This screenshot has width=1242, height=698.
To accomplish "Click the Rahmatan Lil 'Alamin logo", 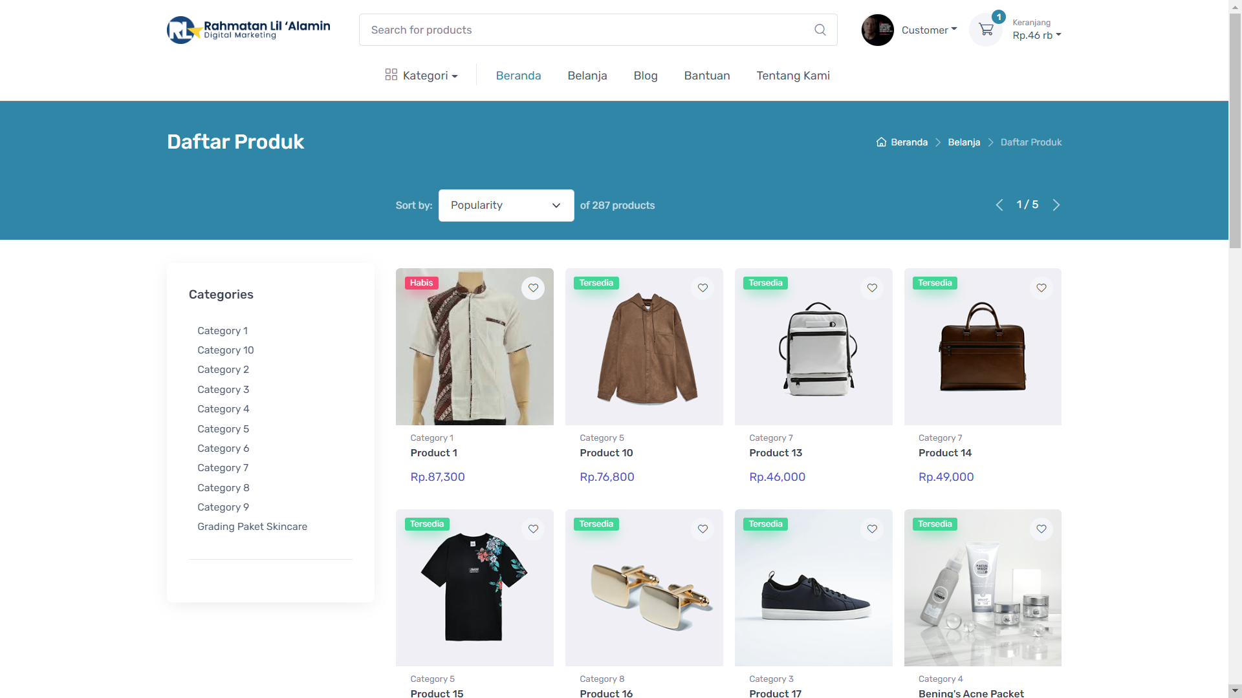I will 248,30.
